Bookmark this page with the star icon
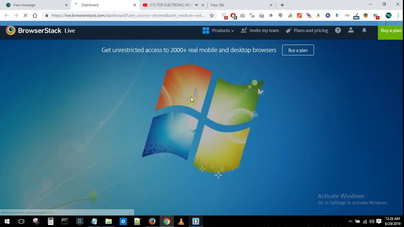The image size is (404, 227). 212,15
